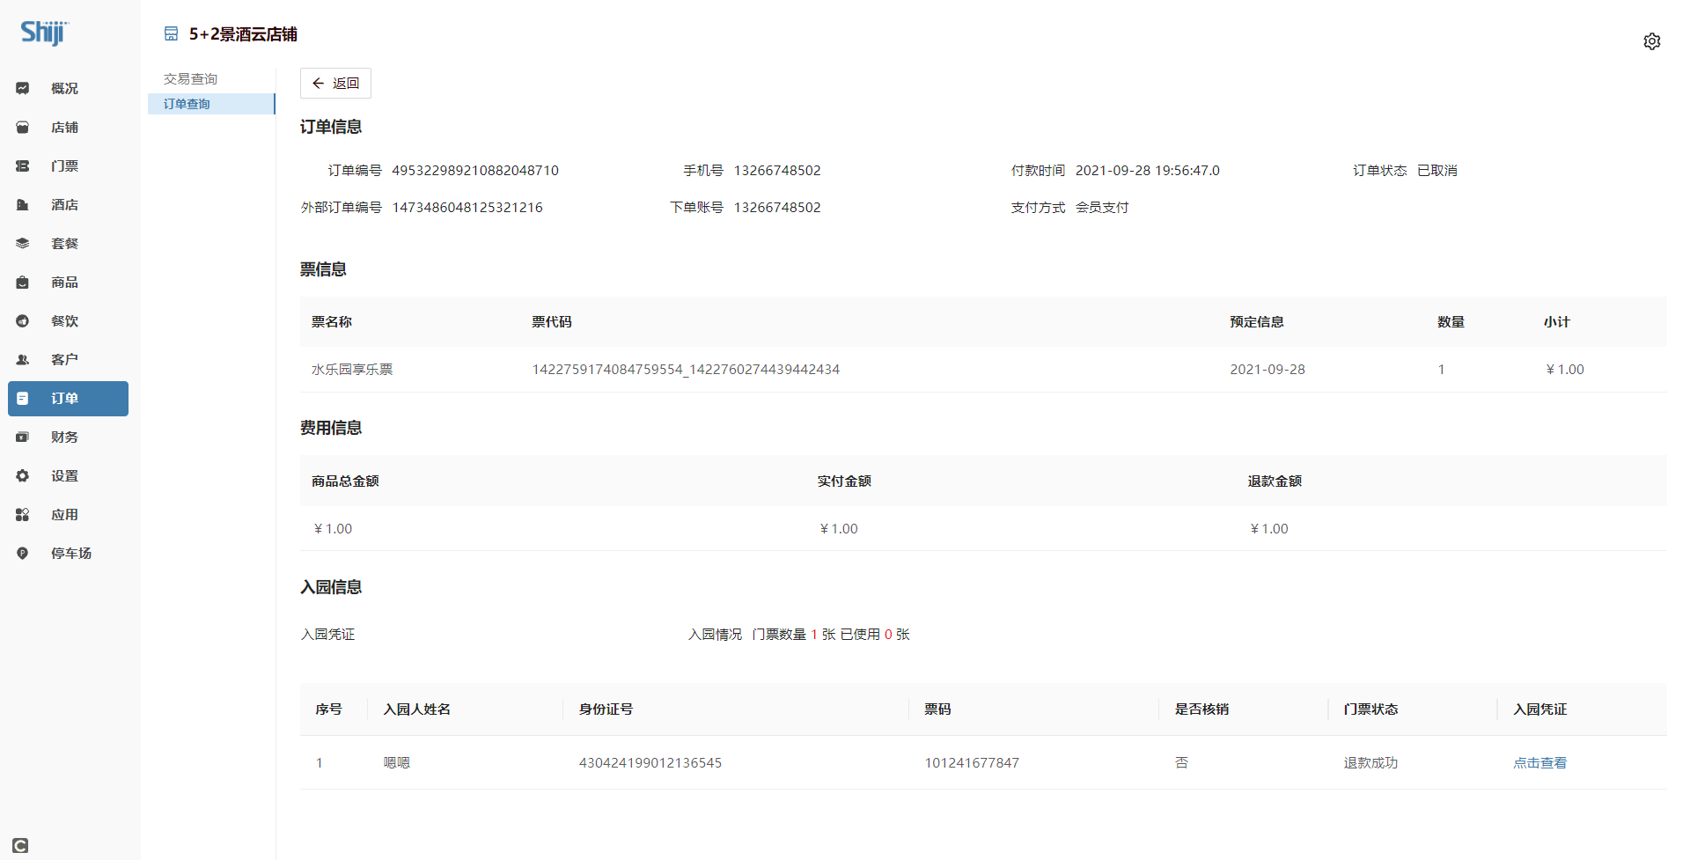Viewport: 1690px width, 860px height.
Task: Click 点击查看 entry voucher link
Action: [1539, 763]
